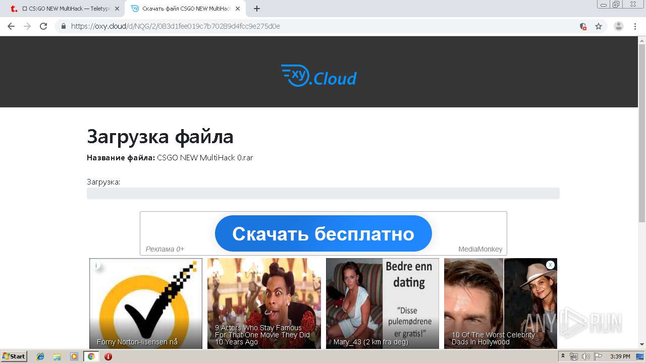The height and width of the screenshot is (363, 646).
Task: Open the volume speaker tray icon
Action: (585, 356)
